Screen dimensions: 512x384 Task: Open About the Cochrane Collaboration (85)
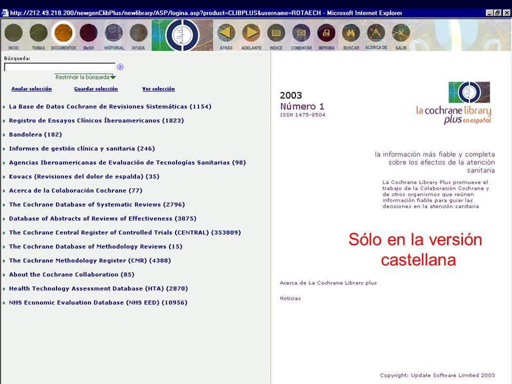(71, 275)
